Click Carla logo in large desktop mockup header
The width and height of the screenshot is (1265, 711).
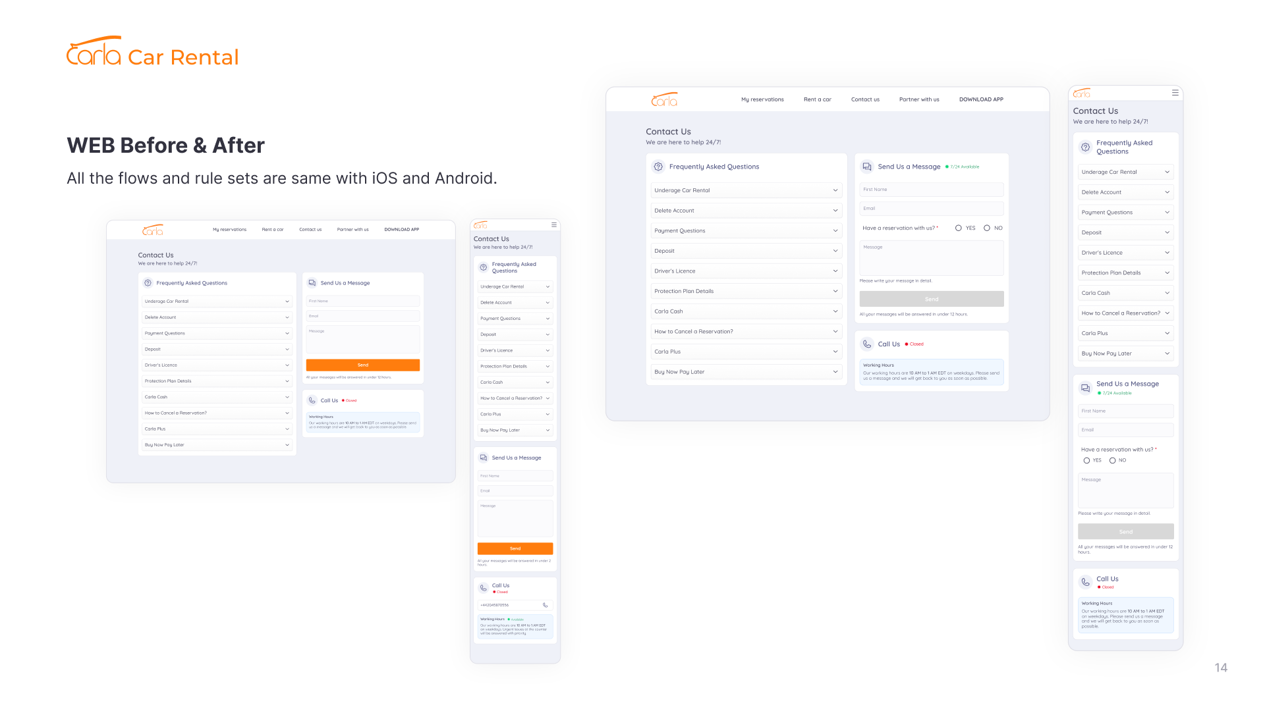click(x=664, y=99)
